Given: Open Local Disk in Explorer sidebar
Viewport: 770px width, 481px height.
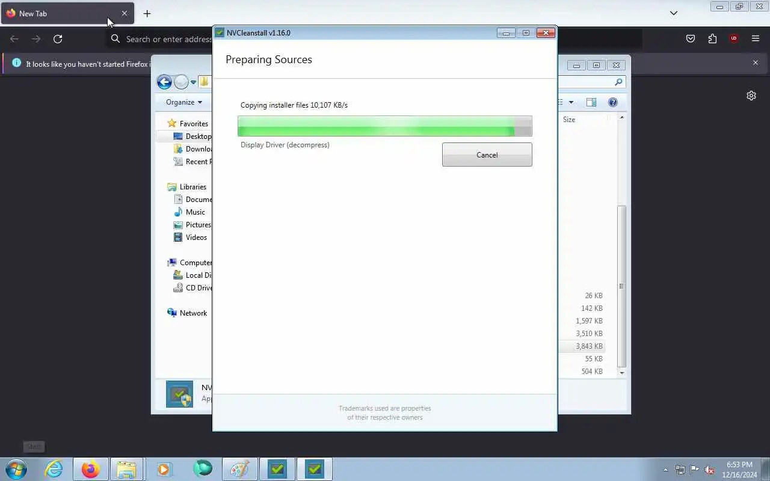Looking at the screenshot, I should (x=192, y=275).
